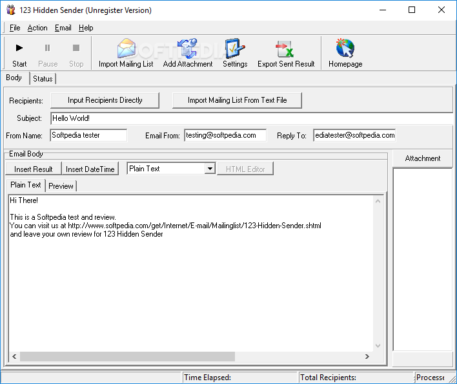The image size is (457, 384).
Task: Click the horizontal scrollbar left arrow
Action: 14,356
